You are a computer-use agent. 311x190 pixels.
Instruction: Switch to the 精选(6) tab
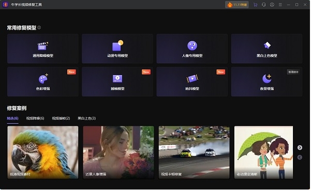pyautogui.click(x=13, y=119)
